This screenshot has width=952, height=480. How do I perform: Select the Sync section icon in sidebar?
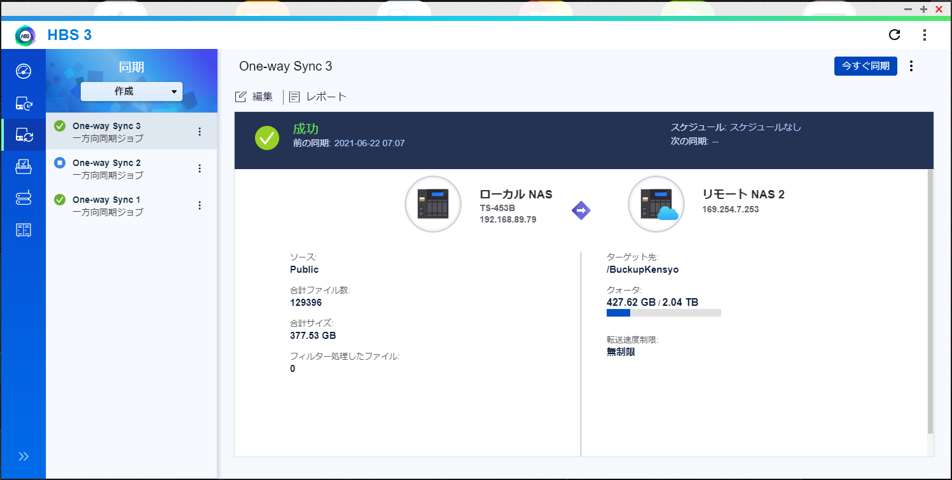(24, 135)
